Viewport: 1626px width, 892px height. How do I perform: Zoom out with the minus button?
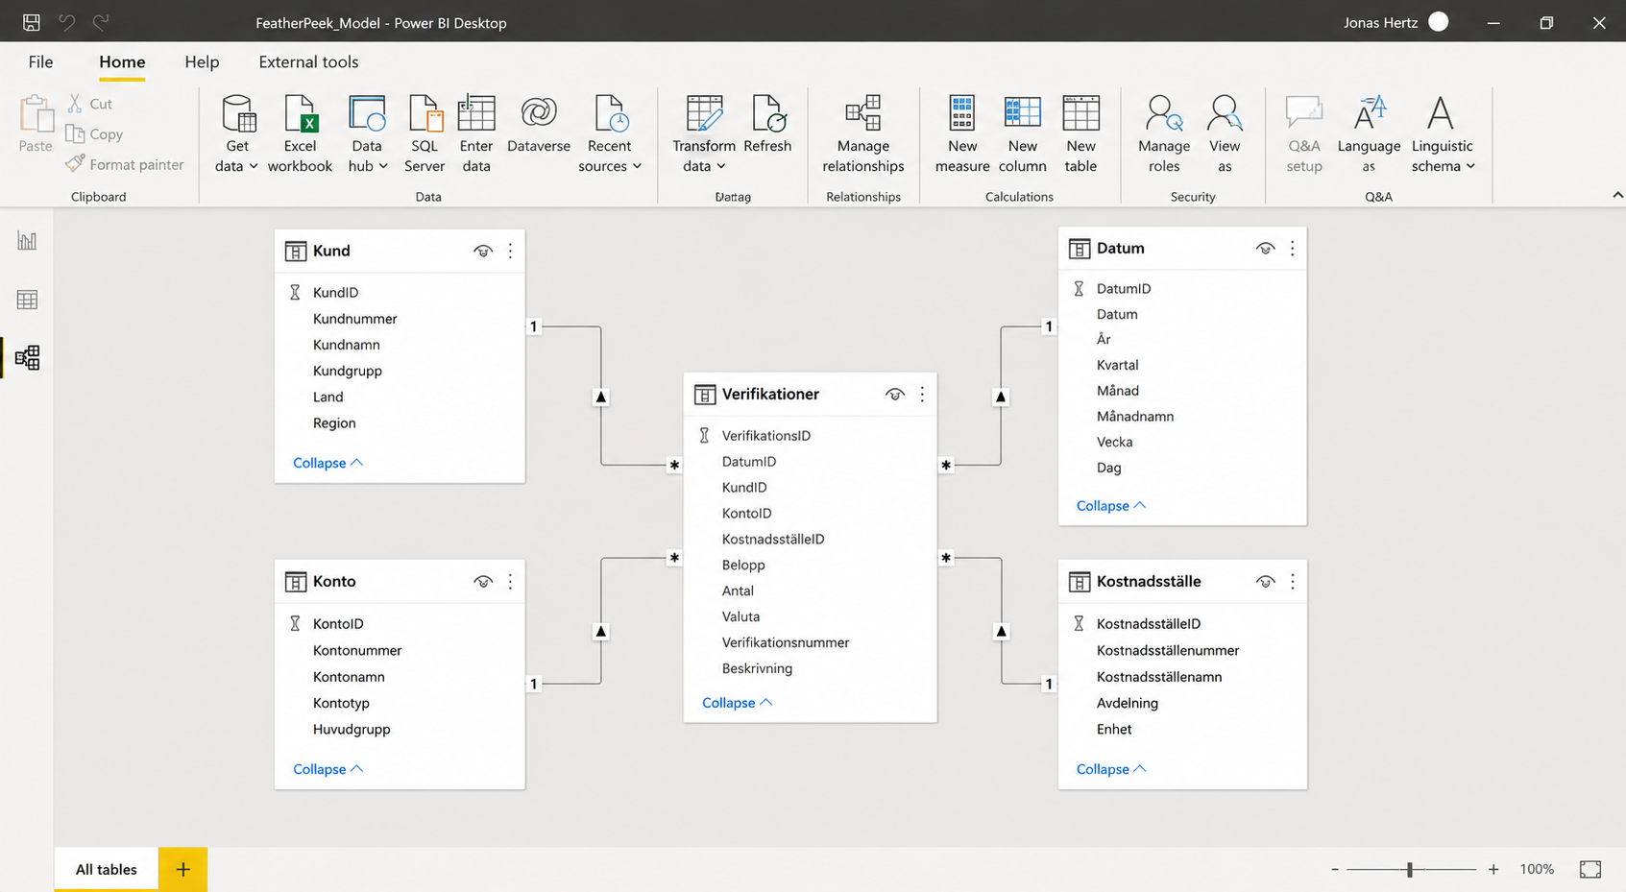pos(1335,869)
